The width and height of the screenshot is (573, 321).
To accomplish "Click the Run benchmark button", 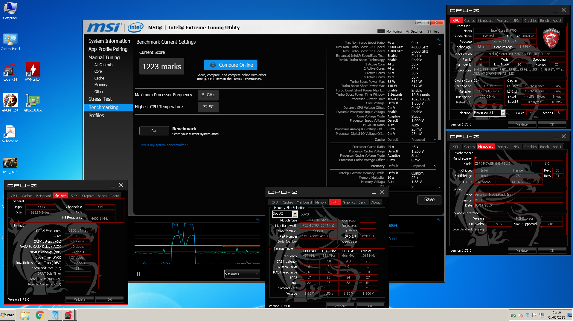I will pyautogui.click(x=154, y=131).
